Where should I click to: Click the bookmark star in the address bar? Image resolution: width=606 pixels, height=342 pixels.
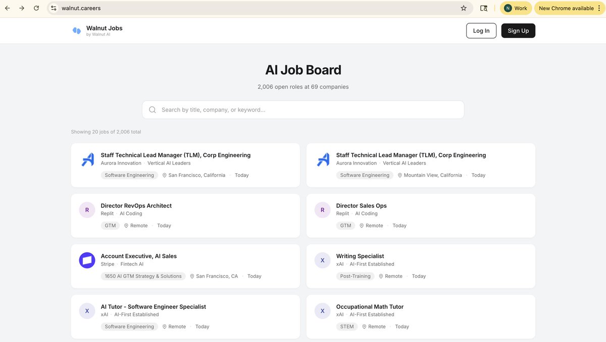coord(463,8)
